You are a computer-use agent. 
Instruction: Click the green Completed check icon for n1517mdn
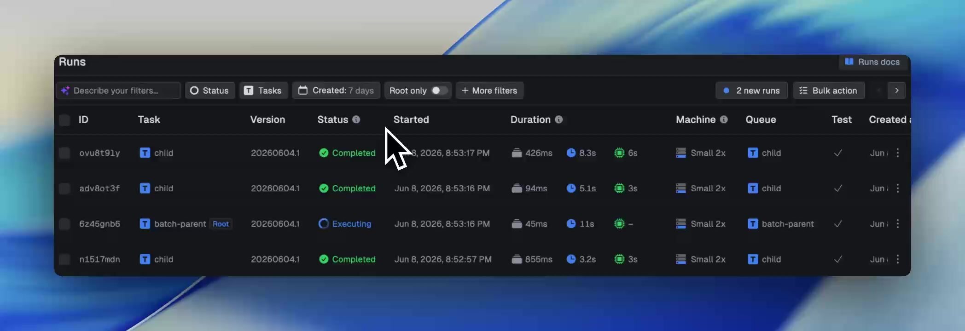tap(324, 259)
